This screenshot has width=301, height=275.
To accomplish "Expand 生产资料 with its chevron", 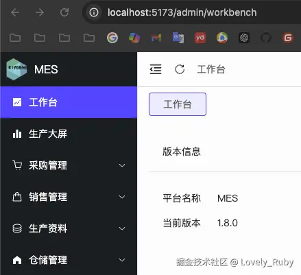I will [x=122, y=228].
